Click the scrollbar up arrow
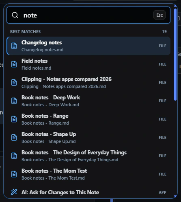The width and height of the screenshot is (181, 202). [175, 6]
